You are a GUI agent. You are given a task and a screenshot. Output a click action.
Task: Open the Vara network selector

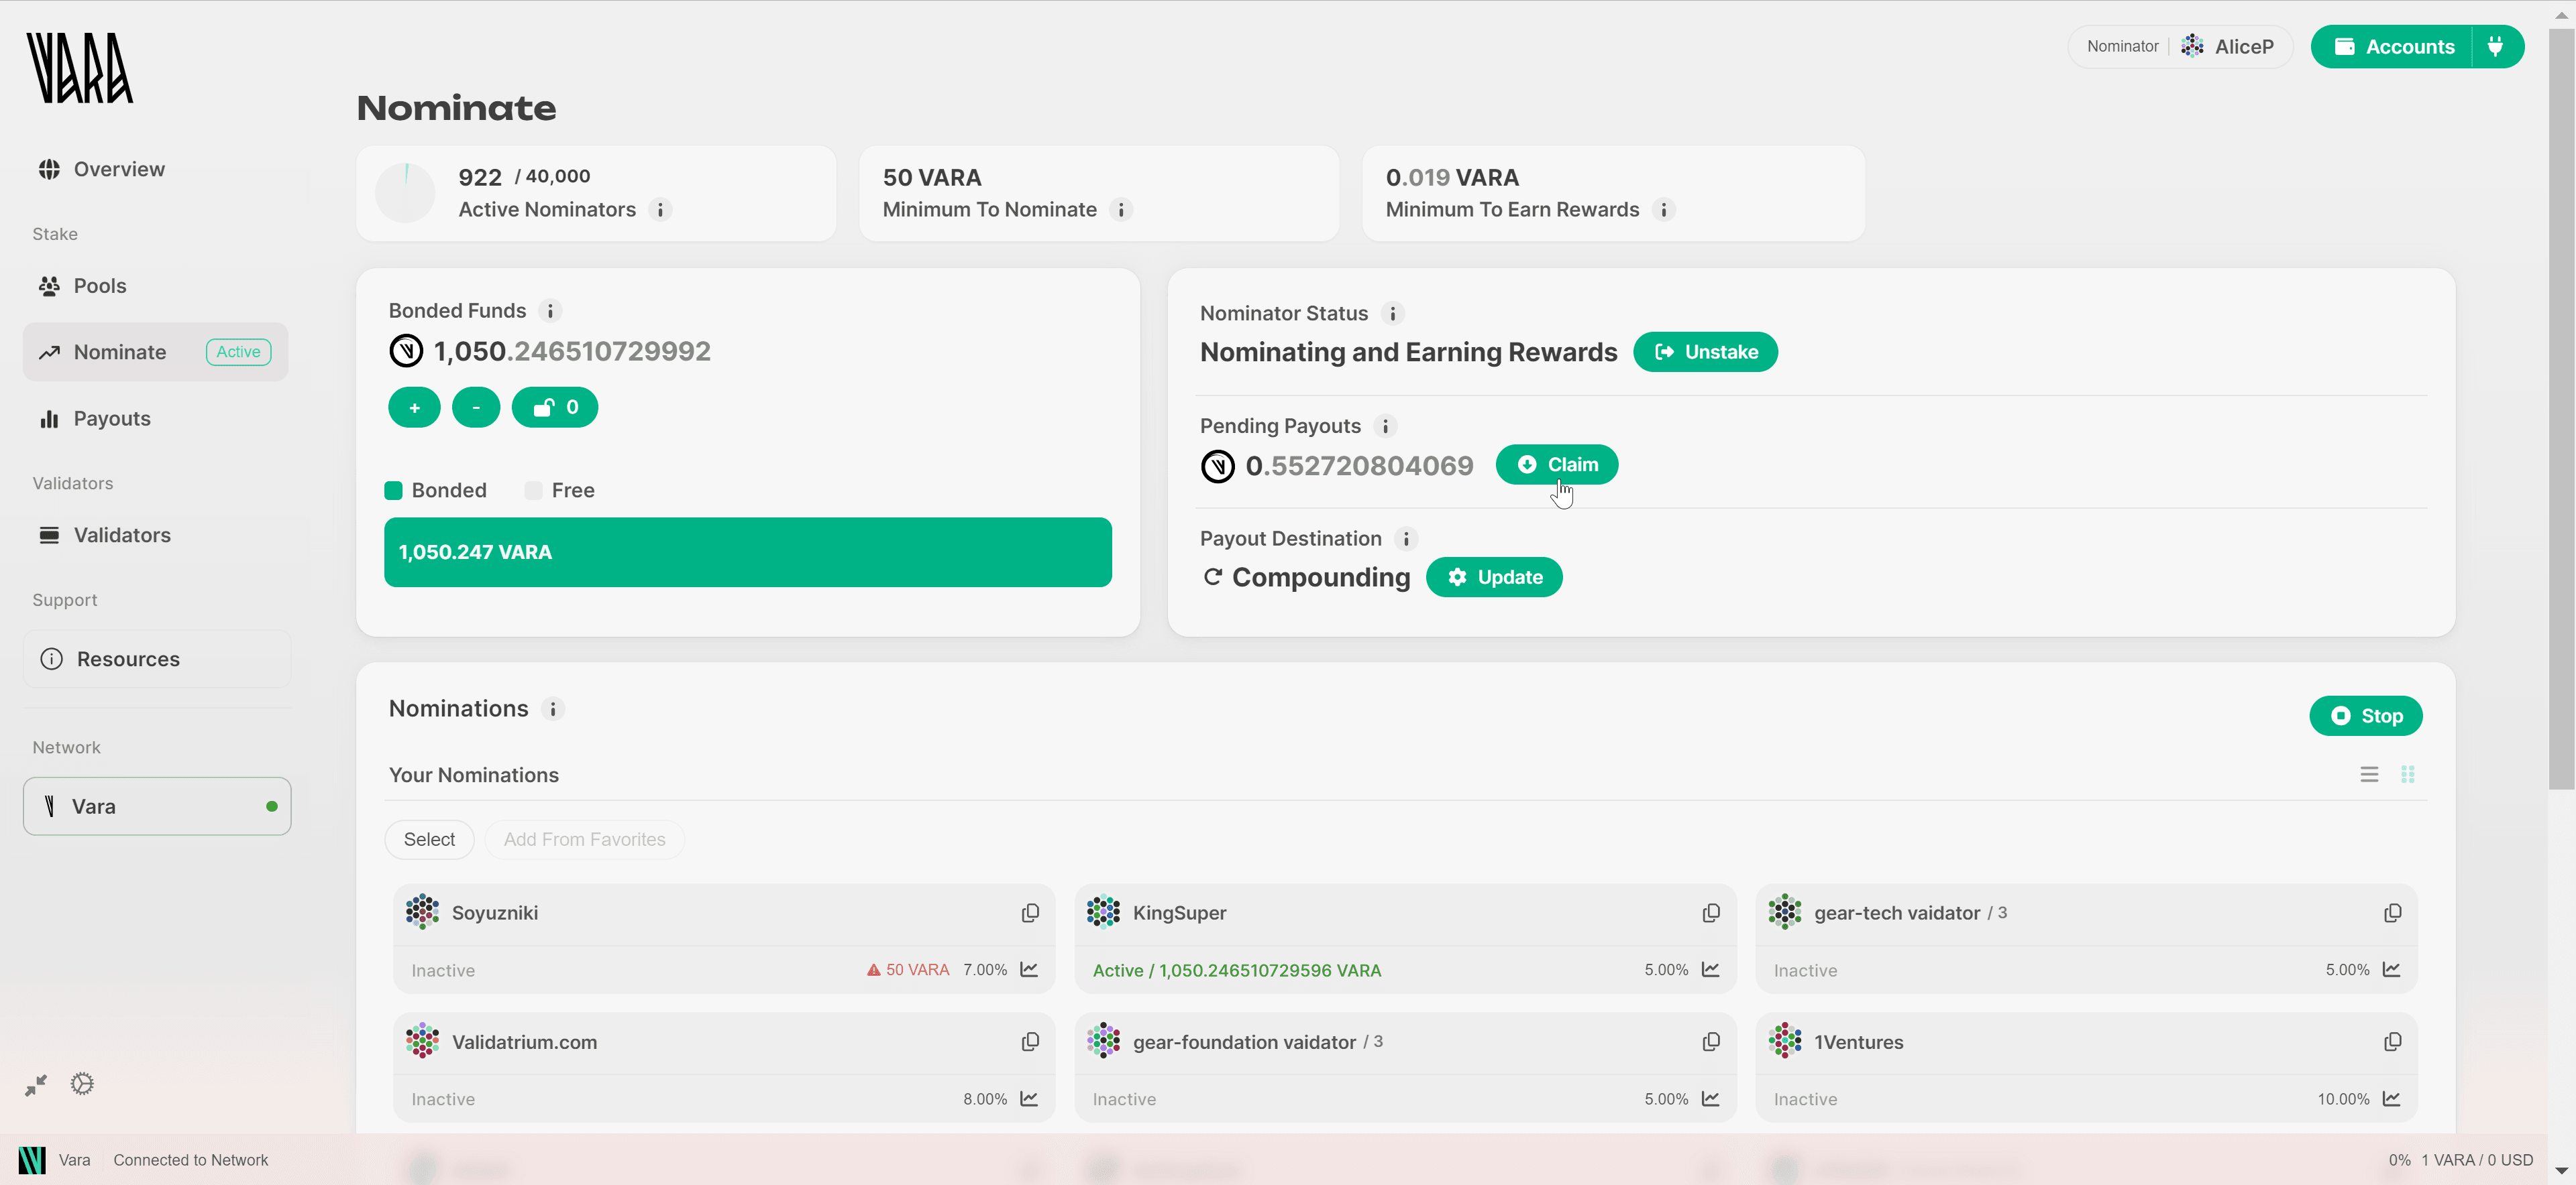[x=156, y=806]
